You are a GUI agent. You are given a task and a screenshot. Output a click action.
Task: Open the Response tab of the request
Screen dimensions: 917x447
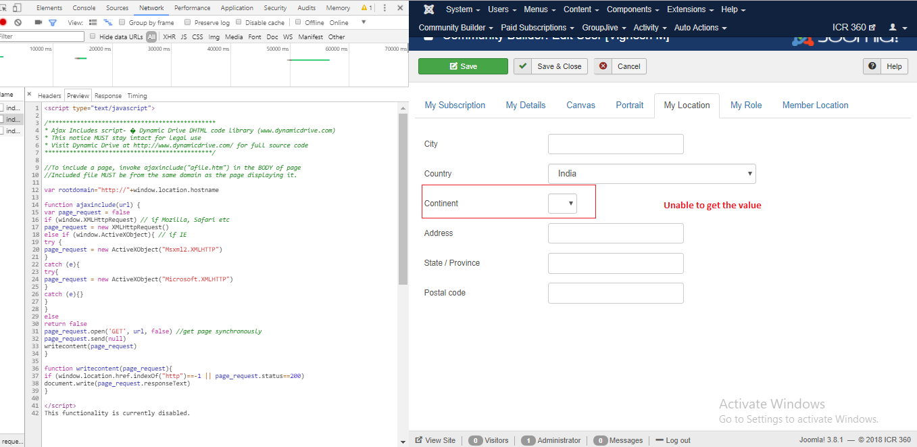(x=108, y=96)
